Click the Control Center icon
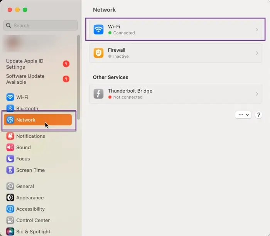Screen dimensions: 270x236 click(x=10, y=220)
